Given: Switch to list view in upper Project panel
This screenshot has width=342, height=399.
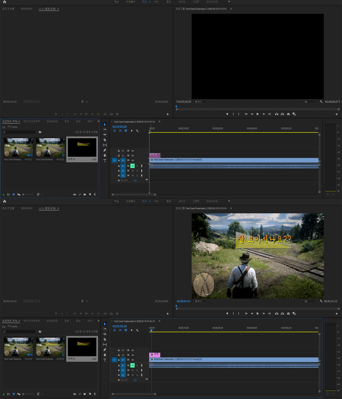Looking at the screenshot, I should [x=9, y=194].
